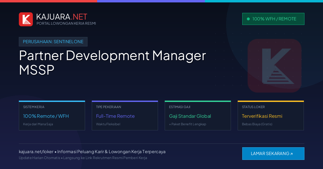Click the Update Harian Otomatis footer text
The image size is (323, 169).
click(x=40, y=158)
